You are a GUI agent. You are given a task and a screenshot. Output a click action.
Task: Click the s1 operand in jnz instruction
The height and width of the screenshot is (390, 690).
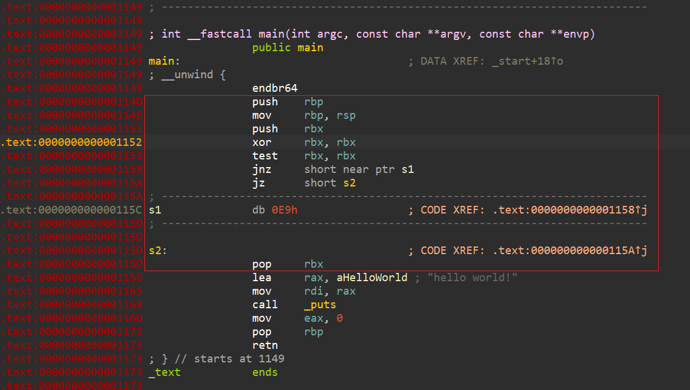click(x=408, y=169)
